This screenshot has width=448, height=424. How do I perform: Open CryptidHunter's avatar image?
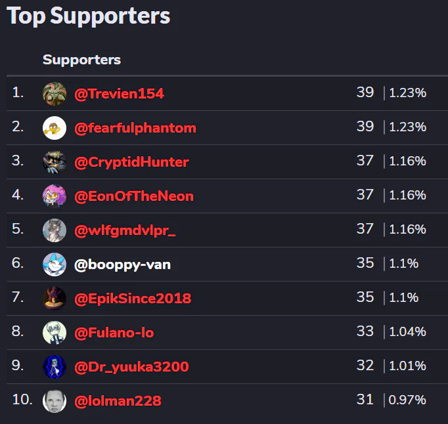55,162
